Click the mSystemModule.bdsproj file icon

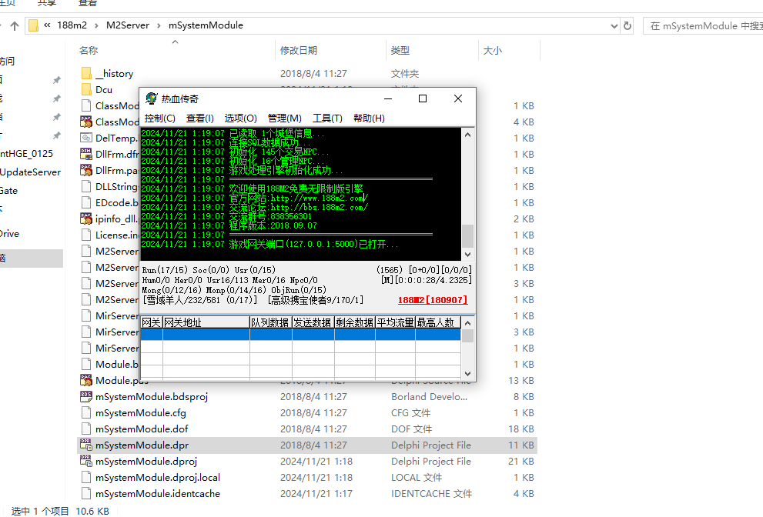[x=86, y=397]
